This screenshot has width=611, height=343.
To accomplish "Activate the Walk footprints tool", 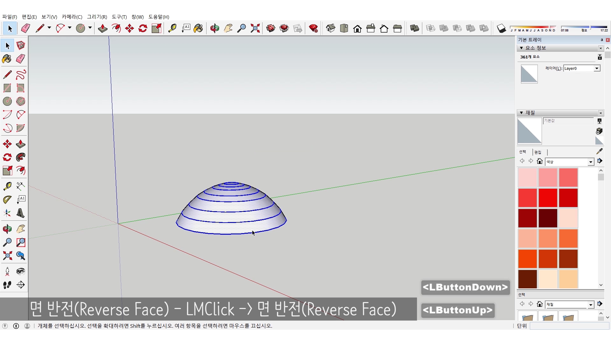I will point(7,285).
